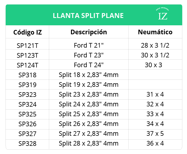Click the SP123T code cell
Image resolution: width=187 pixels, height=154 pixels.
pos(28,55)
